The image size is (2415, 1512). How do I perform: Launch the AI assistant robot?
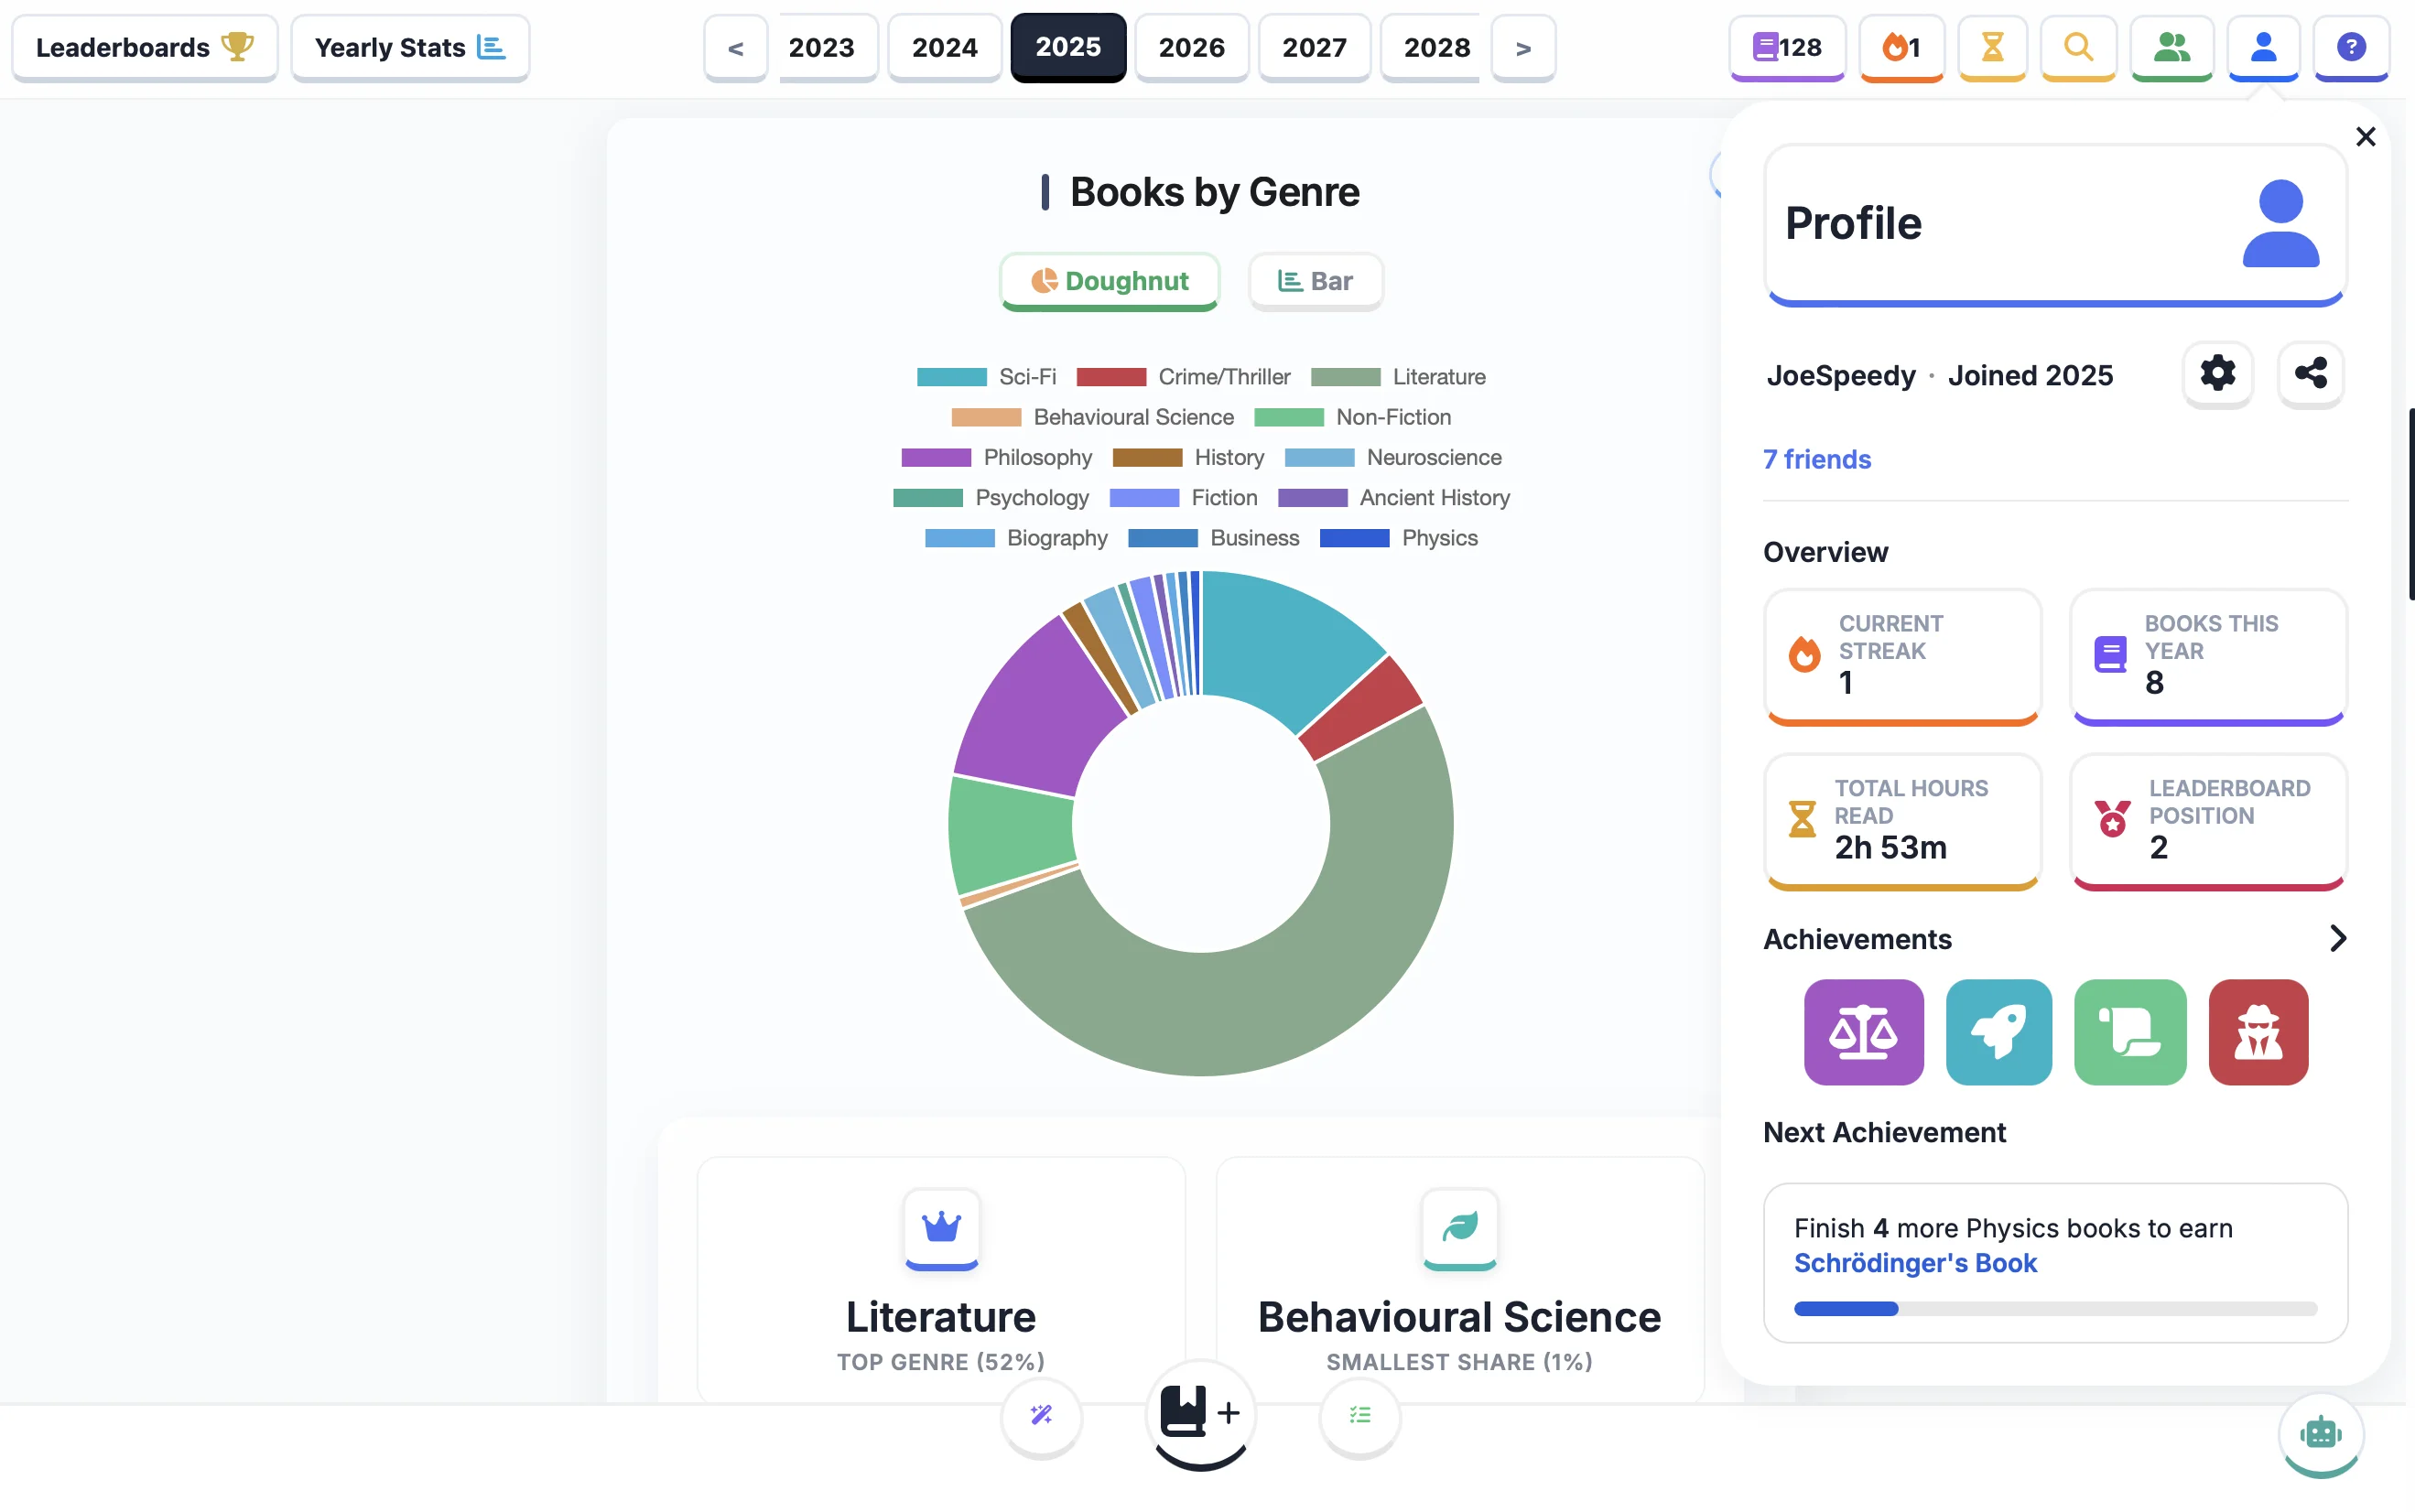pyautogui.click(x=2319, y=1434)
